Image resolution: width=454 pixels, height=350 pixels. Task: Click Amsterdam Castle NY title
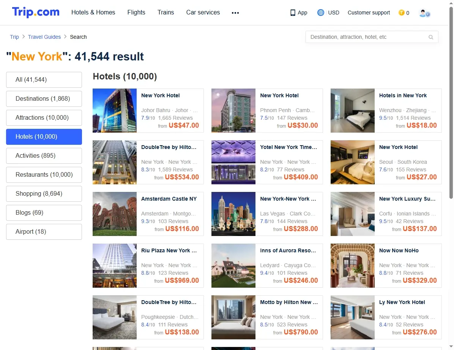(169, 199)
